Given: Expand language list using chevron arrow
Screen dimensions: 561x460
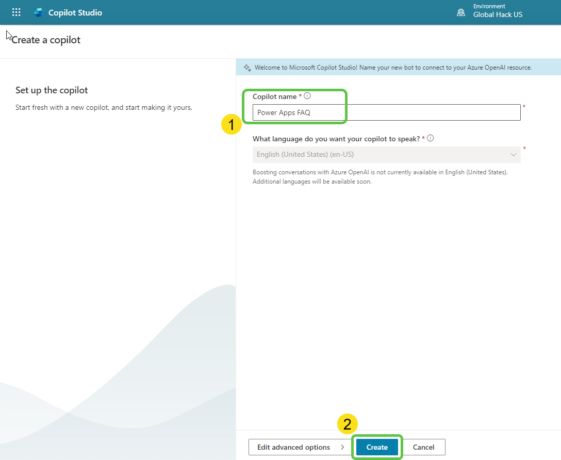Looking at the screenshot, I should (514, 155).
